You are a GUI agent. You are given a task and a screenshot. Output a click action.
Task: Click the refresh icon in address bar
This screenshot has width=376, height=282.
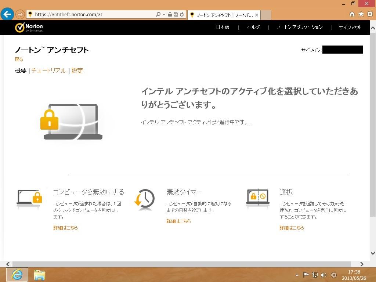click(x=182, y=15)
